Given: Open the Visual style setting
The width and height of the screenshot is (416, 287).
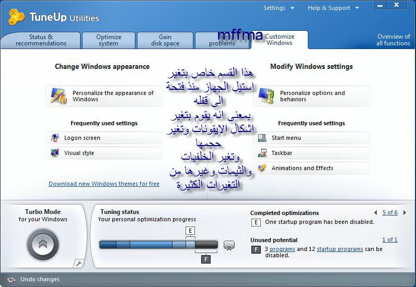Looking at the screenshot, I should pos(103,153).
